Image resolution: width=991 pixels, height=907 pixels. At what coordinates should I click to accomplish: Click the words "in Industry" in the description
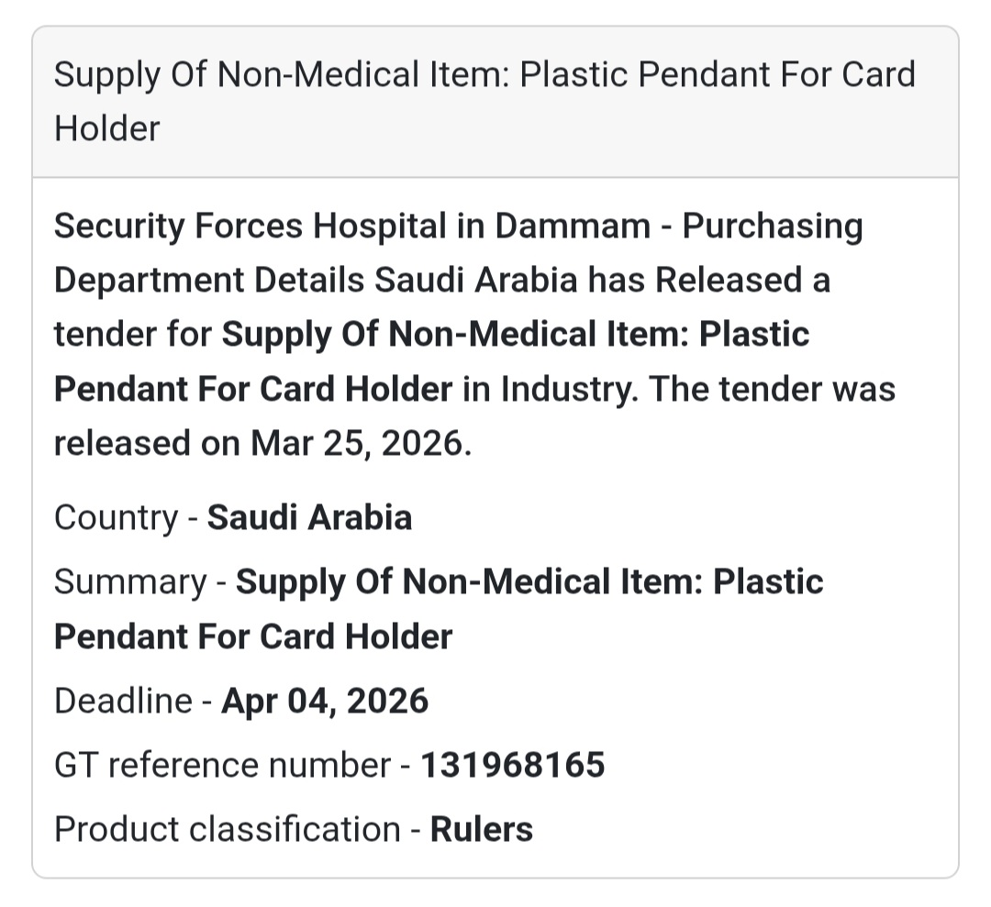pyautogui.click(x=549, y=390)
